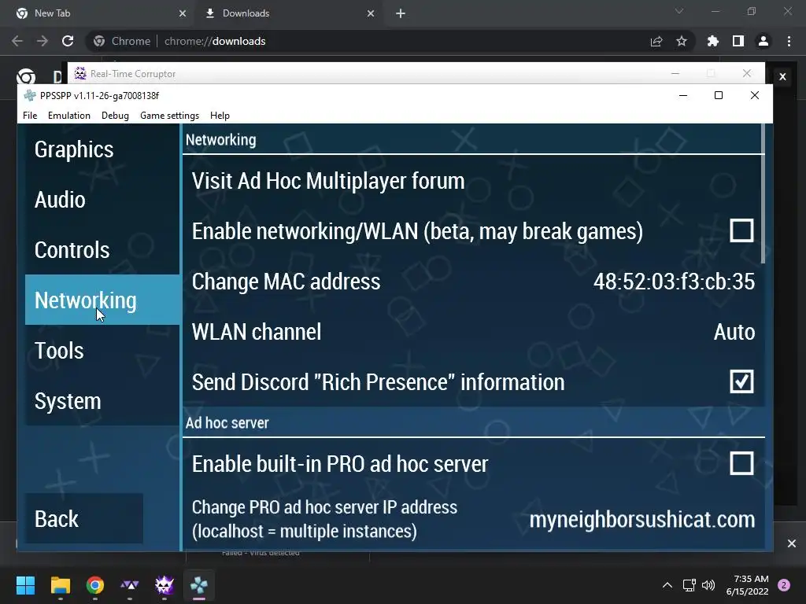Viewport: 806px width, 604px height.
Task: Open Chrome from the taskbar
Action: (x=95, y=585)
